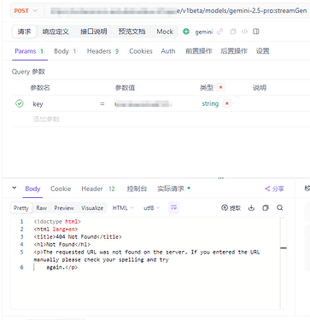The width and height of the screenshot is (310, 320).
Task: Open the 接口说明 tab
Action: [94, 32]
